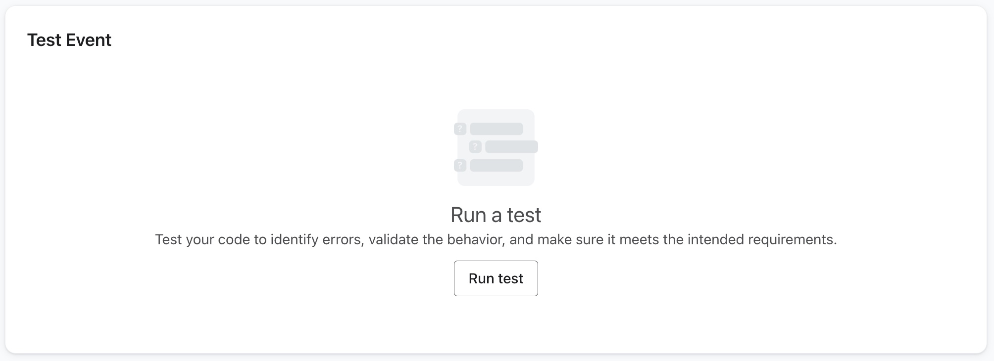The image size is (994, 361).
Task: Click the middle gray bar in the test illustration
Action: click(512, 147)
